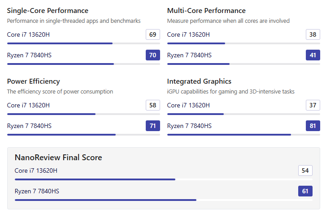Click the Ryzen 7 multi-core score 41
The height and width of the screenshot is (213, 326).
coord(313,55)
